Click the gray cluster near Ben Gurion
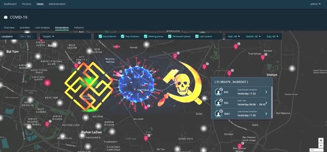The width and height of the screenshot is (327, 152). coord(89,51)
